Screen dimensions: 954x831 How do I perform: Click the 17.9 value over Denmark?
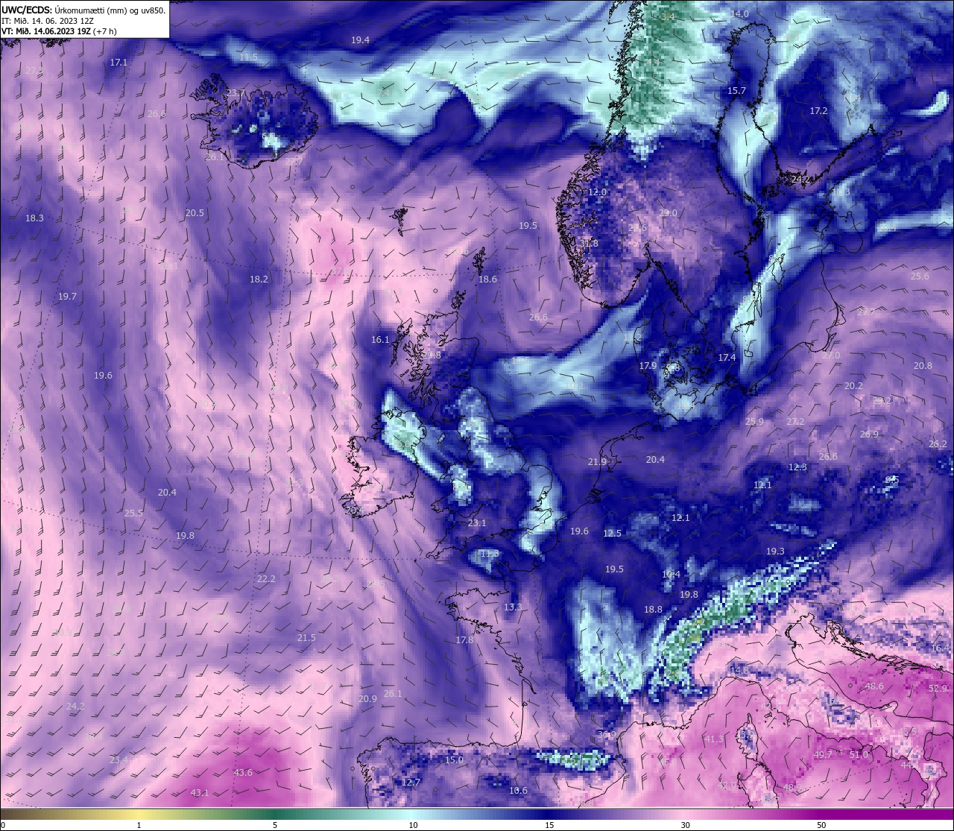[x=648, y=366]
